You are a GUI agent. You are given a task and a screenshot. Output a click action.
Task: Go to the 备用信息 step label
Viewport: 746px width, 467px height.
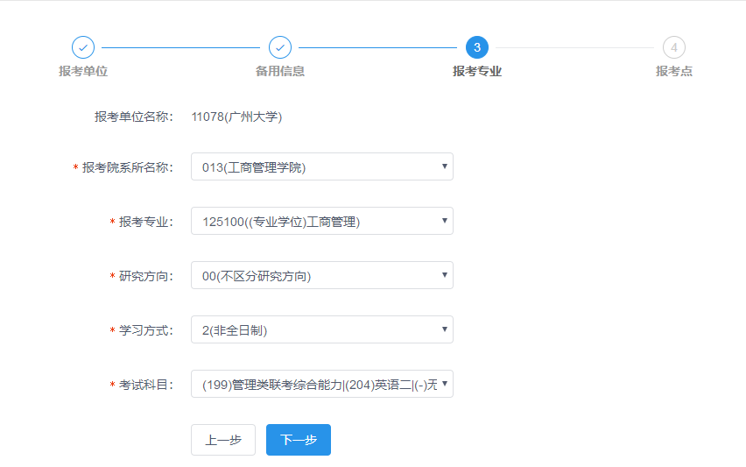pyautogui.click(x=280, y=71)
